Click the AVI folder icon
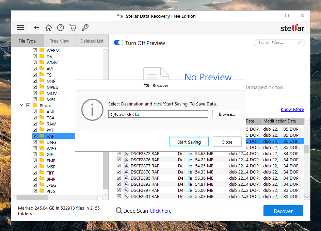Screen dimensions: 321x231 point(42,68)
